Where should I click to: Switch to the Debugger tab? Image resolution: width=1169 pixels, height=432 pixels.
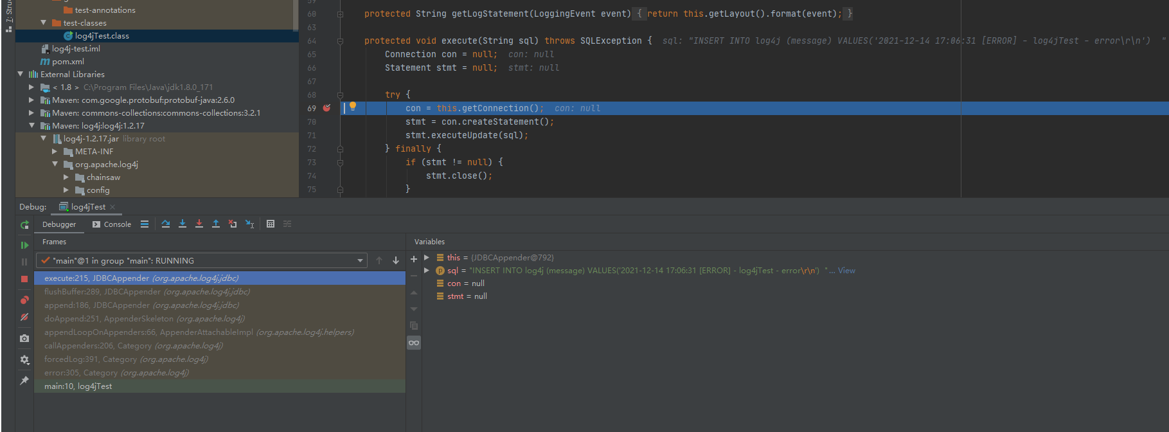[59, 224]
